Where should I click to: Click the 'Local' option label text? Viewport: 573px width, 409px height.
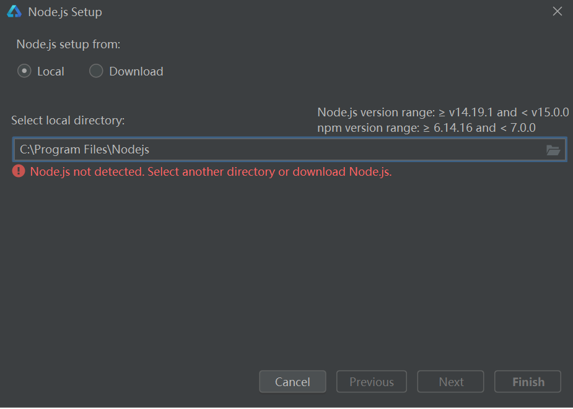click(x=50, y=71)
